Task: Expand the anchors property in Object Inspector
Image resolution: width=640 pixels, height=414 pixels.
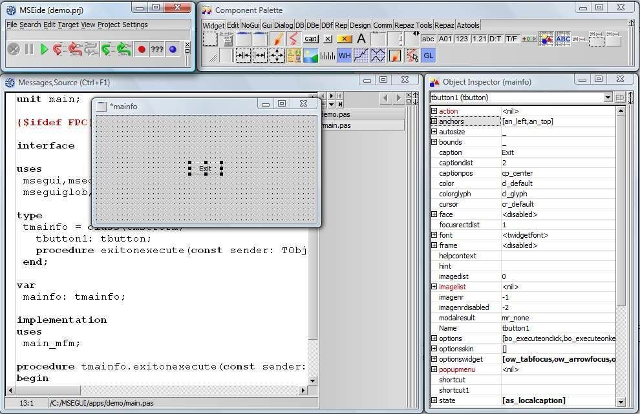Action: coord(434,121)
